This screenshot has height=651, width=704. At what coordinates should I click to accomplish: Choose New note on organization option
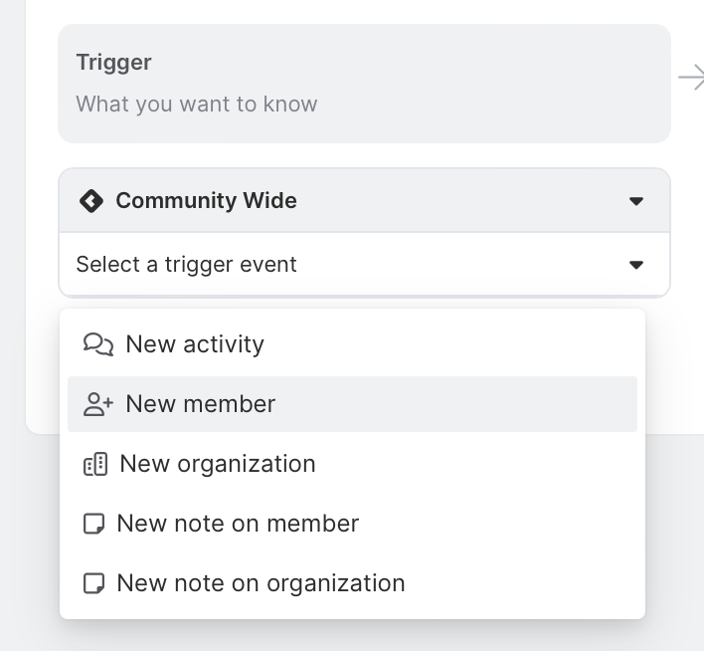click(x=261, y=583)
